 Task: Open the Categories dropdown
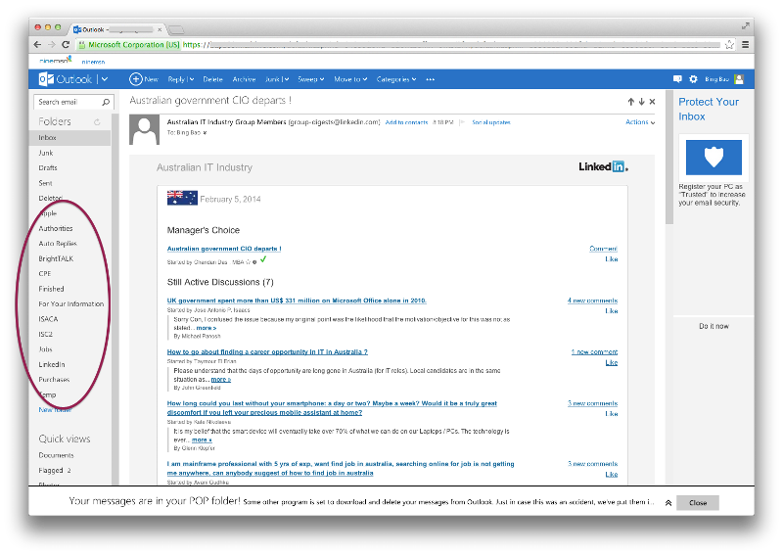click(396, 79)
